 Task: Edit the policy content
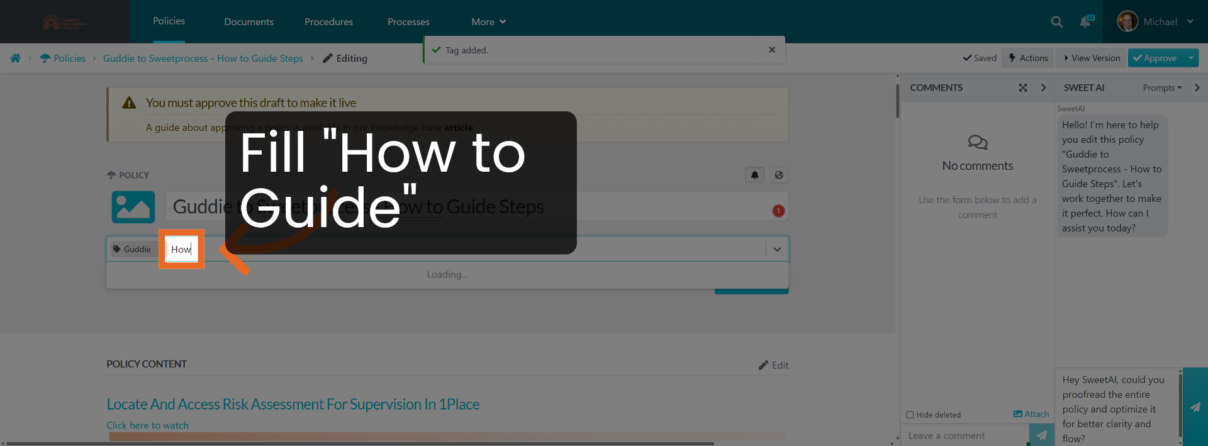pos(773,365)
